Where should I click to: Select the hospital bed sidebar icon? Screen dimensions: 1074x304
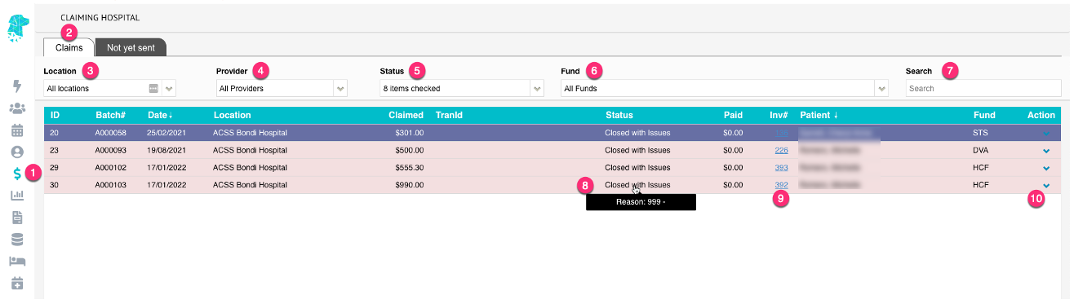pos(17,261)
